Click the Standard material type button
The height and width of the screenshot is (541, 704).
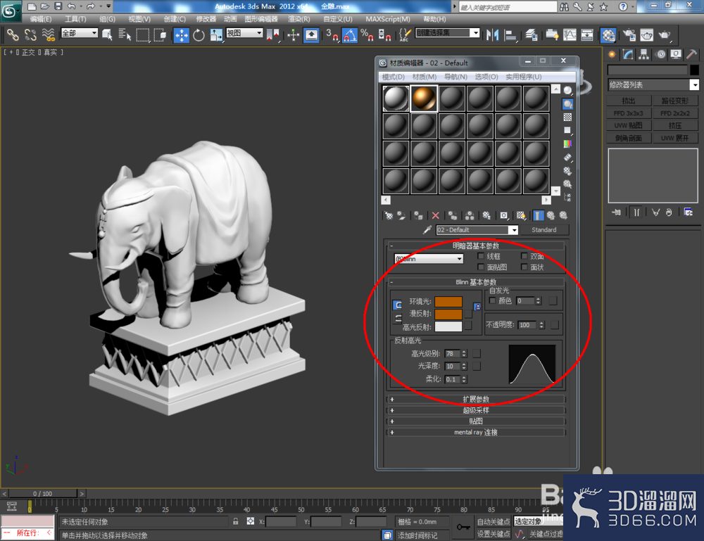click(543, 229)
